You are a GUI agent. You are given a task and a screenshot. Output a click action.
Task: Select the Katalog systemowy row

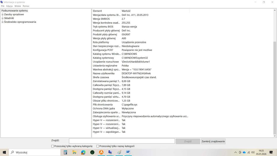point(141,58)
